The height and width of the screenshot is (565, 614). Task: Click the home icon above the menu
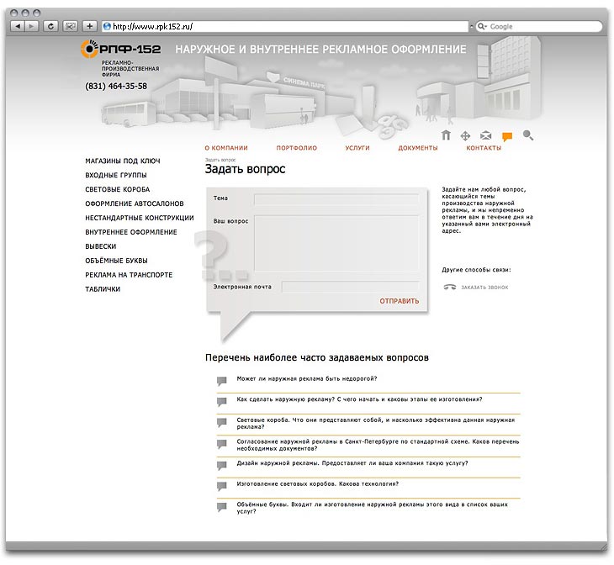(446, 135)
